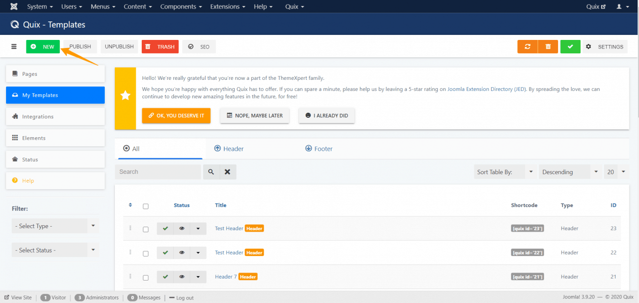Click into the Search input field
The width and height of the screenshot is (639, 303).
click(158, 172)
